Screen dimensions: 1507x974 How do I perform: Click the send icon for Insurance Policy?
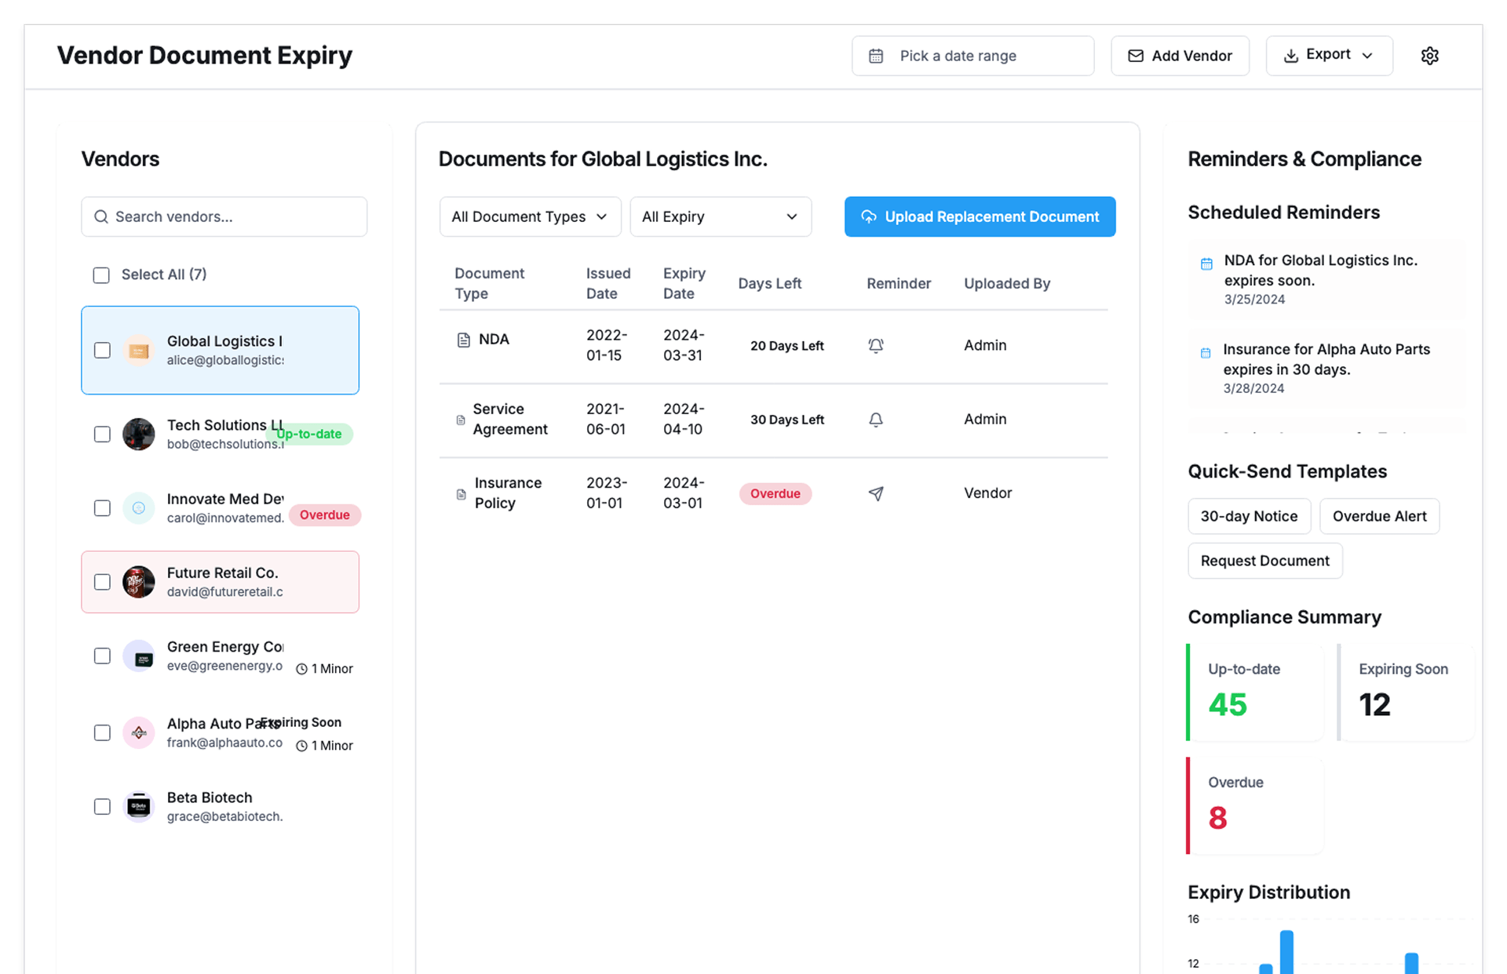[x=876, y=493]
